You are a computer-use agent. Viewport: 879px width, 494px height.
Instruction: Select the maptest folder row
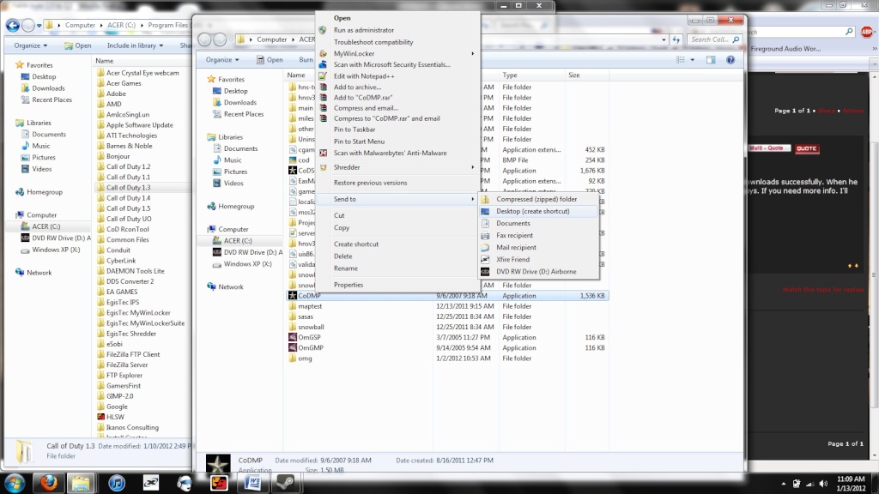(x=447, y=306)
